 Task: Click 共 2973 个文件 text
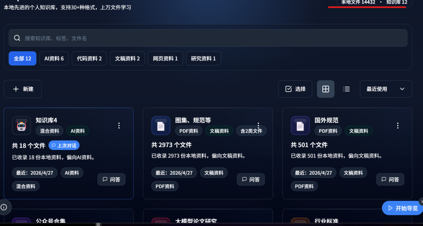click(x=172, y=145)
